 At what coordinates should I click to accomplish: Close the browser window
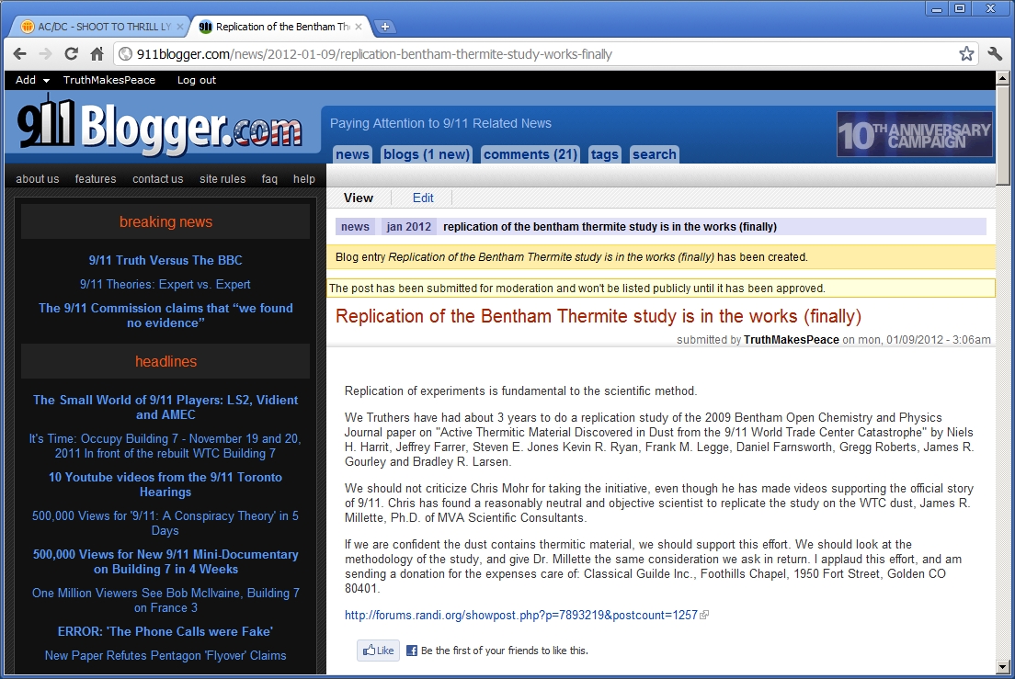pos(990,9)
